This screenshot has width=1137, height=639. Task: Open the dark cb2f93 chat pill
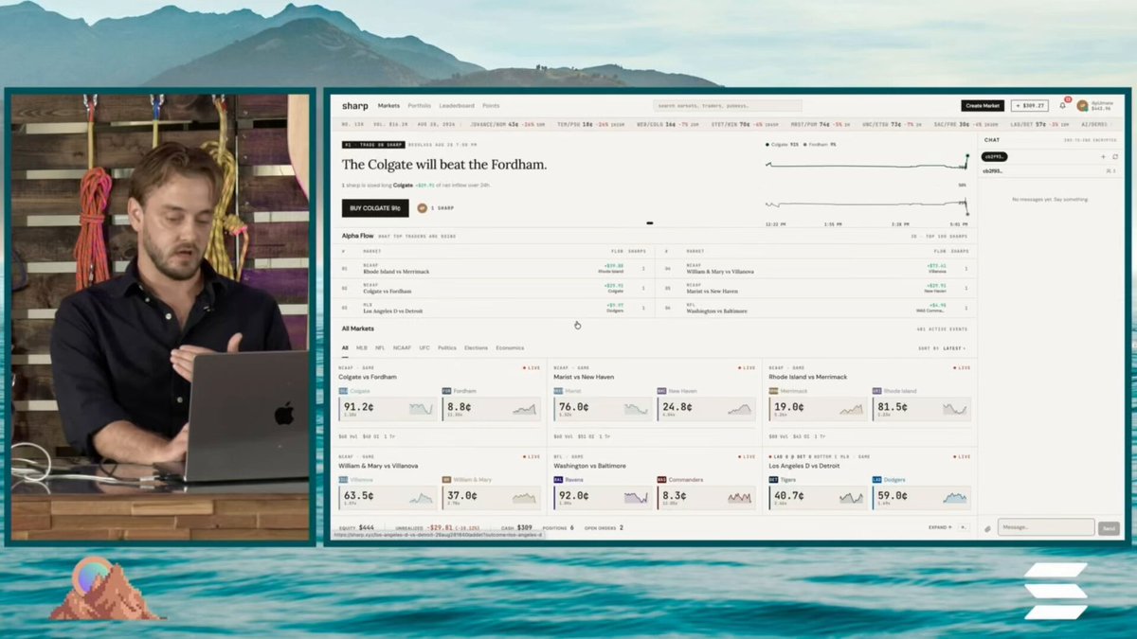[x=994, y=156]
